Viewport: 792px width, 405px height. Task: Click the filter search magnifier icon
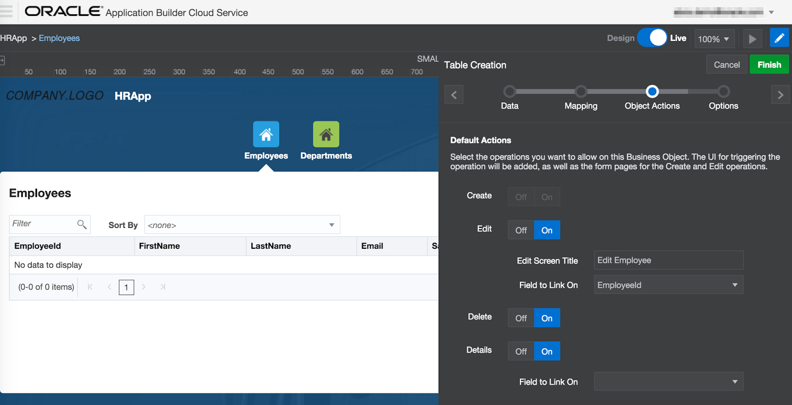pos(82,225)
